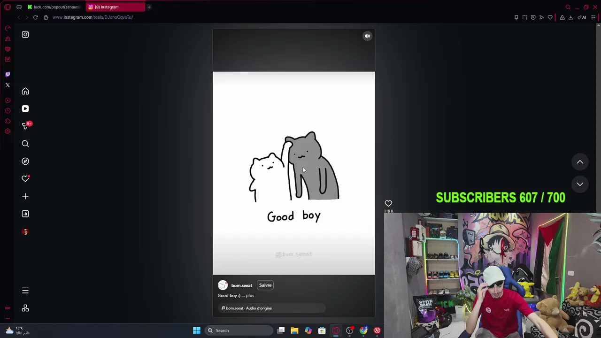Image resolution: width=601 pixels, height=338 pixels.
Task: Click the taskbar Search box
Action: click(238, 330)
